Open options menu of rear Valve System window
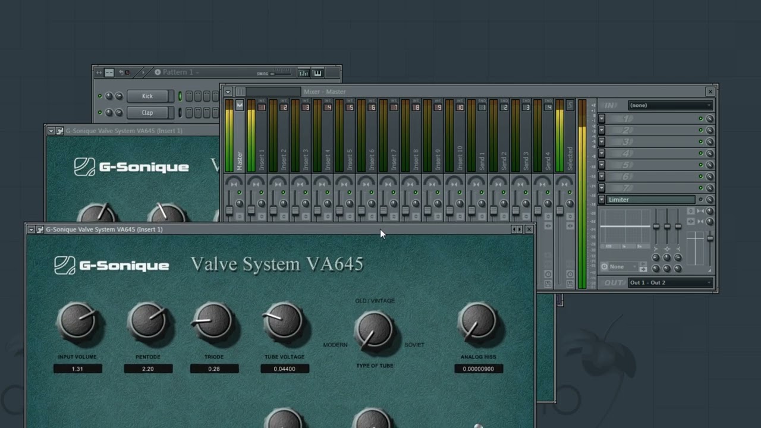Viewport: 761px width, 428px height. [51, 131]
